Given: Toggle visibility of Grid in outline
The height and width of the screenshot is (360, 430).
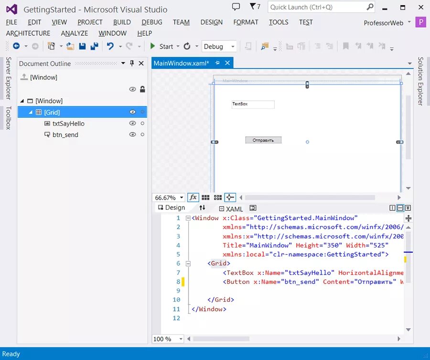Looking at the screenshot, I should click(x=132, y=112).
